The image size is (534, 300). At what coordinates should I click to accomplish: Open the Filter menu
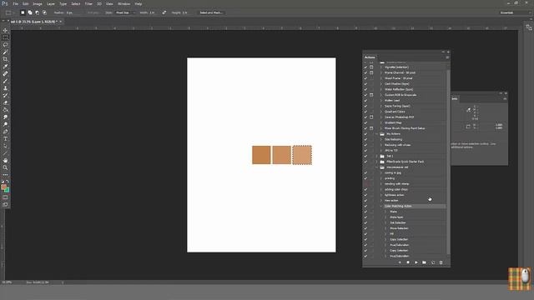88,3
